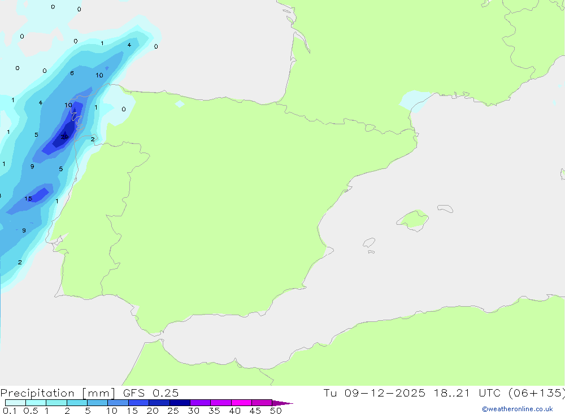Click the legend arrow tip above 50 mm
Screen dimensions: 565x414
point(282,403)
